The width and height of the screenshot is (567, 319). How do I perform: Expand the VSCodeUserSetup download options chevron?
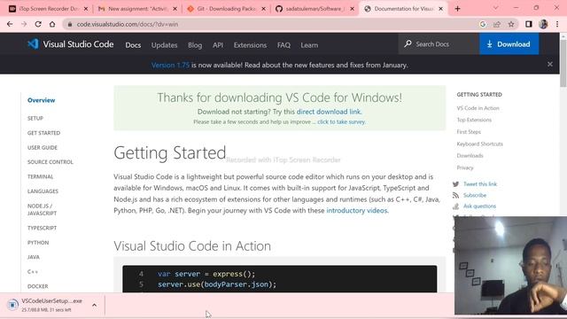pos(95,305)
